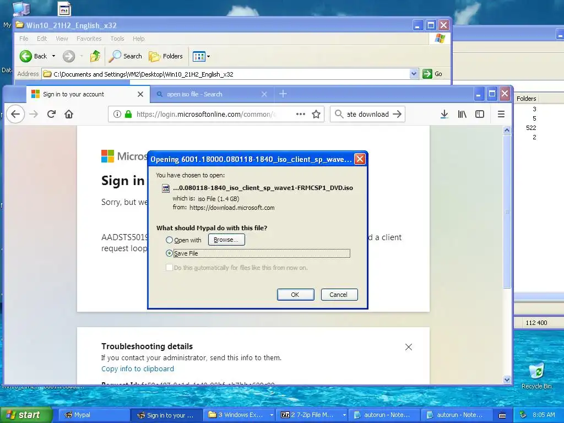The height and width of the screenshot is (423, 564).
Task: Click the 'Folders' column header behind browser
Action: pos(526,98)
